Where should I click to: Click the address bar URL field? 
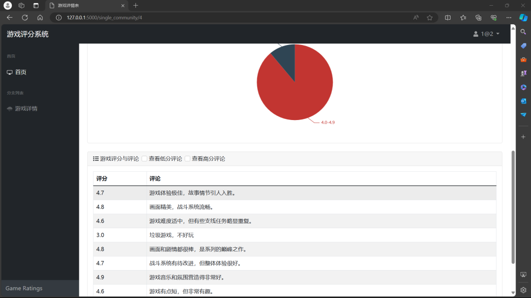pyautogui.click(x=233, y=17)
